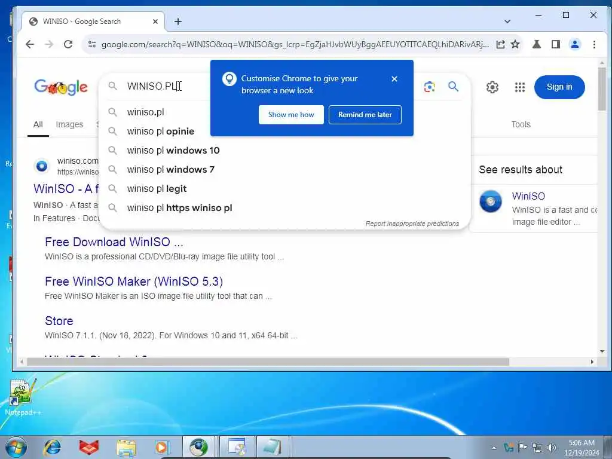Open Chrome profile avatar menu

tap(575, 44)
